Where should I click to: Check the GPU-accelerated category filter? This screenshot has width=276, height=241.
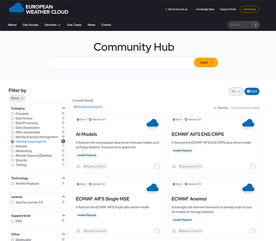tap(12, 132)
